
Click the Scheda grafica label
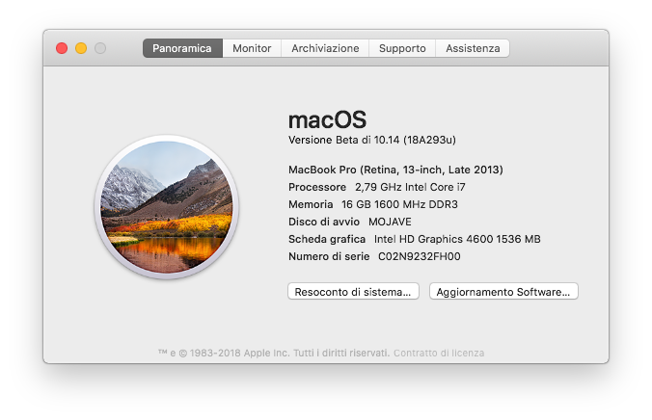pyautogui.click(x=327, y=239)
